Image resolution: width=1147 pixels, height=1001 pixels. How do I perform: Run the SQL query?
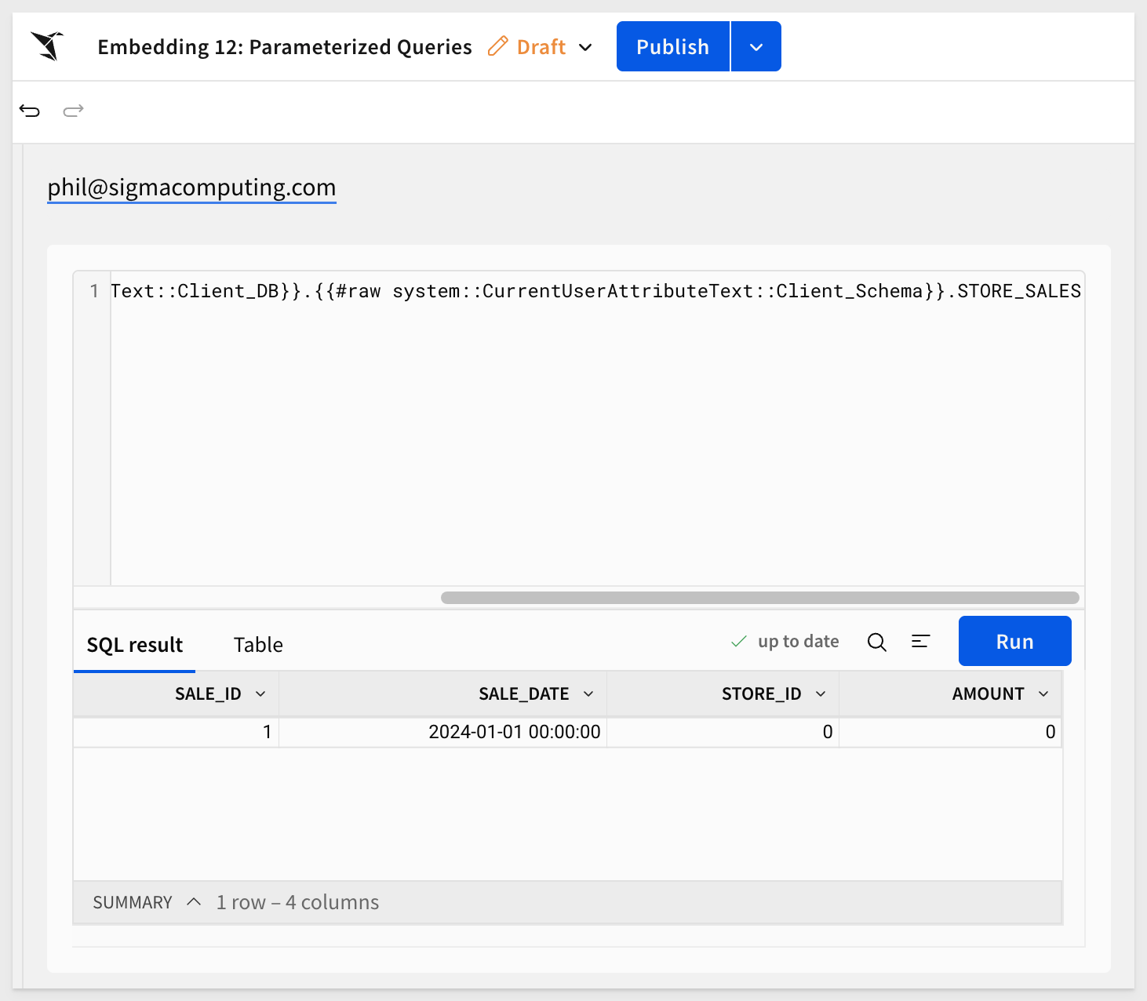click(1014, 642)
